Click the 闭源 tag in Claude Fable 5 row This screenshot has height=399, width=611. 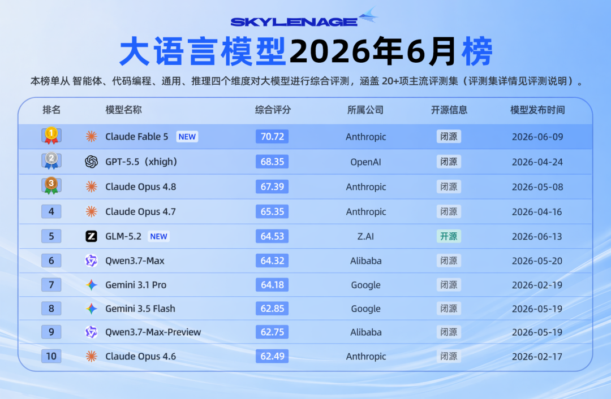(x=449, y=137)
